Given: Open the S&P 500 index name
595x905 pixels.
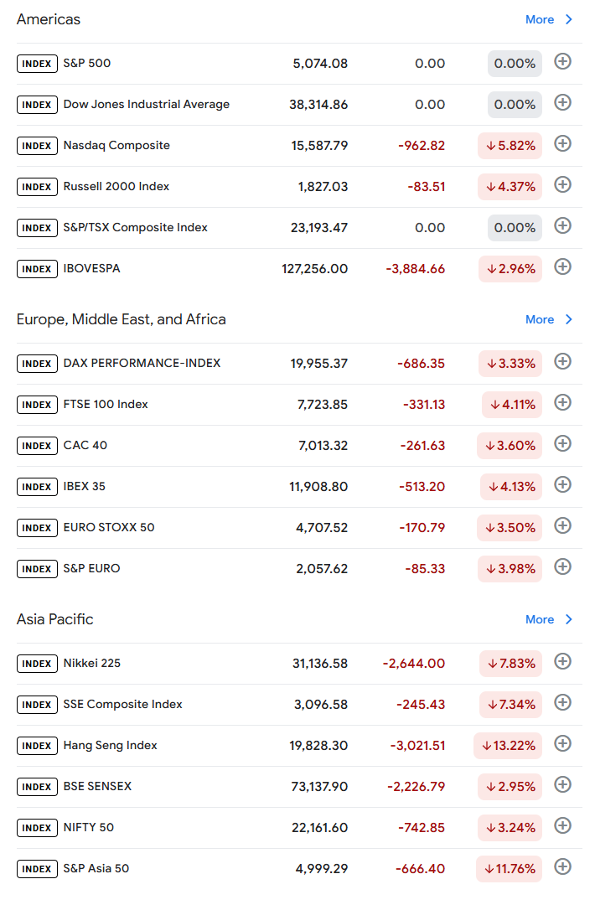Looking at the screenshot, I should click(x=86, y=63).
